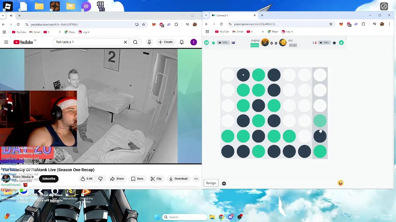Open the emoji reaction face
The image size is (396, 222).
(x=340, y=183)
